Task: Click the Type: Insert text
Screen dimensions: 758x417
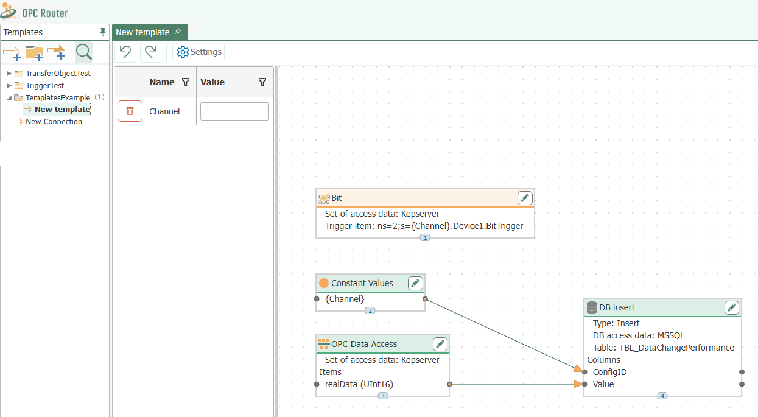Action: (616, 323)
